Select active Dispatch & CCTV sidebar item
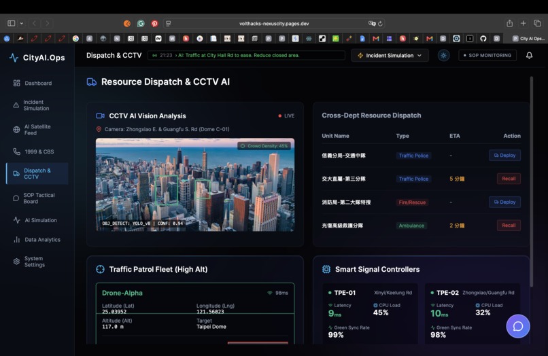Image resolution: width=548 pixels, height=356 pixels. (37, 174)
